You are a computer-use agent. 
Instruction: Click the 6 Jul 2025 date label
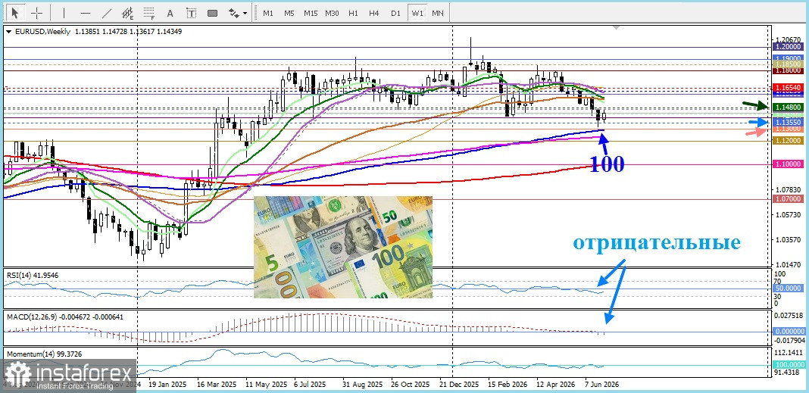tap(310, 385)
